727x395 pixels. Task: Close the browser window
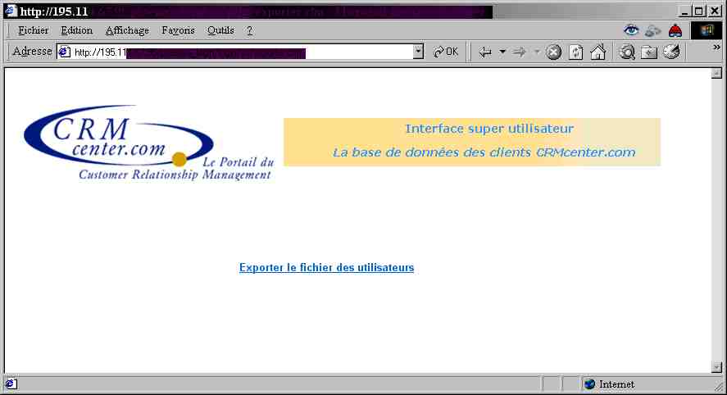pyautogui.click(x=715, y=11)
